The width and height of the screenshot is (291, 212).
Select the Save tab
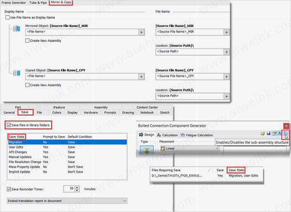(x=25, y=112)
